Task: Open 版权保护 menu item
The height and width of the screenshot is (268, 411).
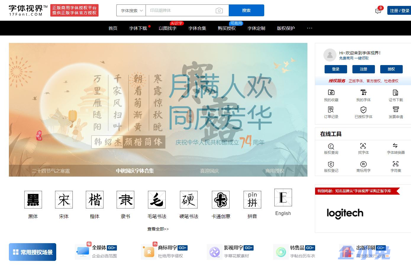Action: (x=286, y=28)
